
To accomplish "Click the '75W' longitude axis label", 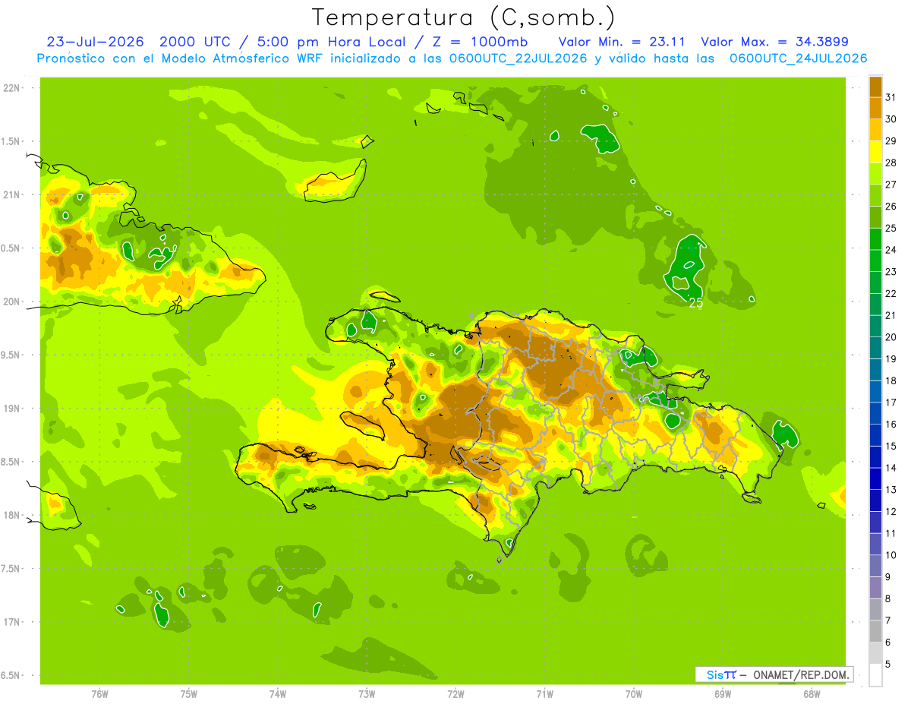I will pos(189,693).
